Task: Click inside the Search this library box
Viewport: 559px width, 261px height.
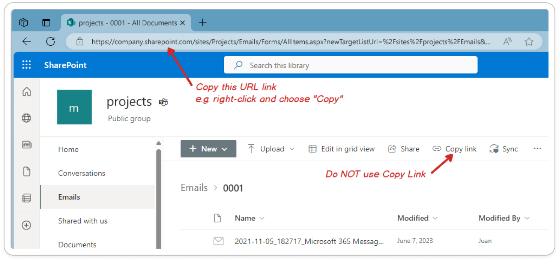Action: 350,65
